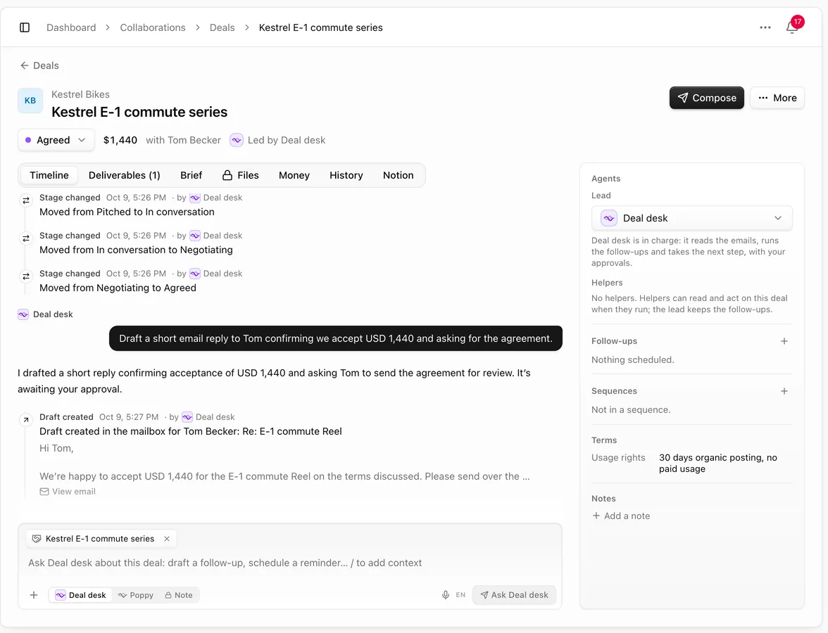Open the Brief tab
Screen dimensions: 828x633
[192, 175]
